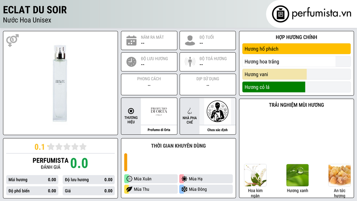Click the snowflake icon for Mùa Đông

click(184, 189)
